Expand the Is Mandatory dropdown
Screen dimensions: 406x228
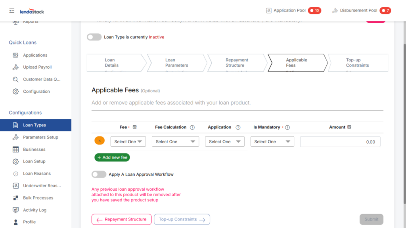[272, 142]
